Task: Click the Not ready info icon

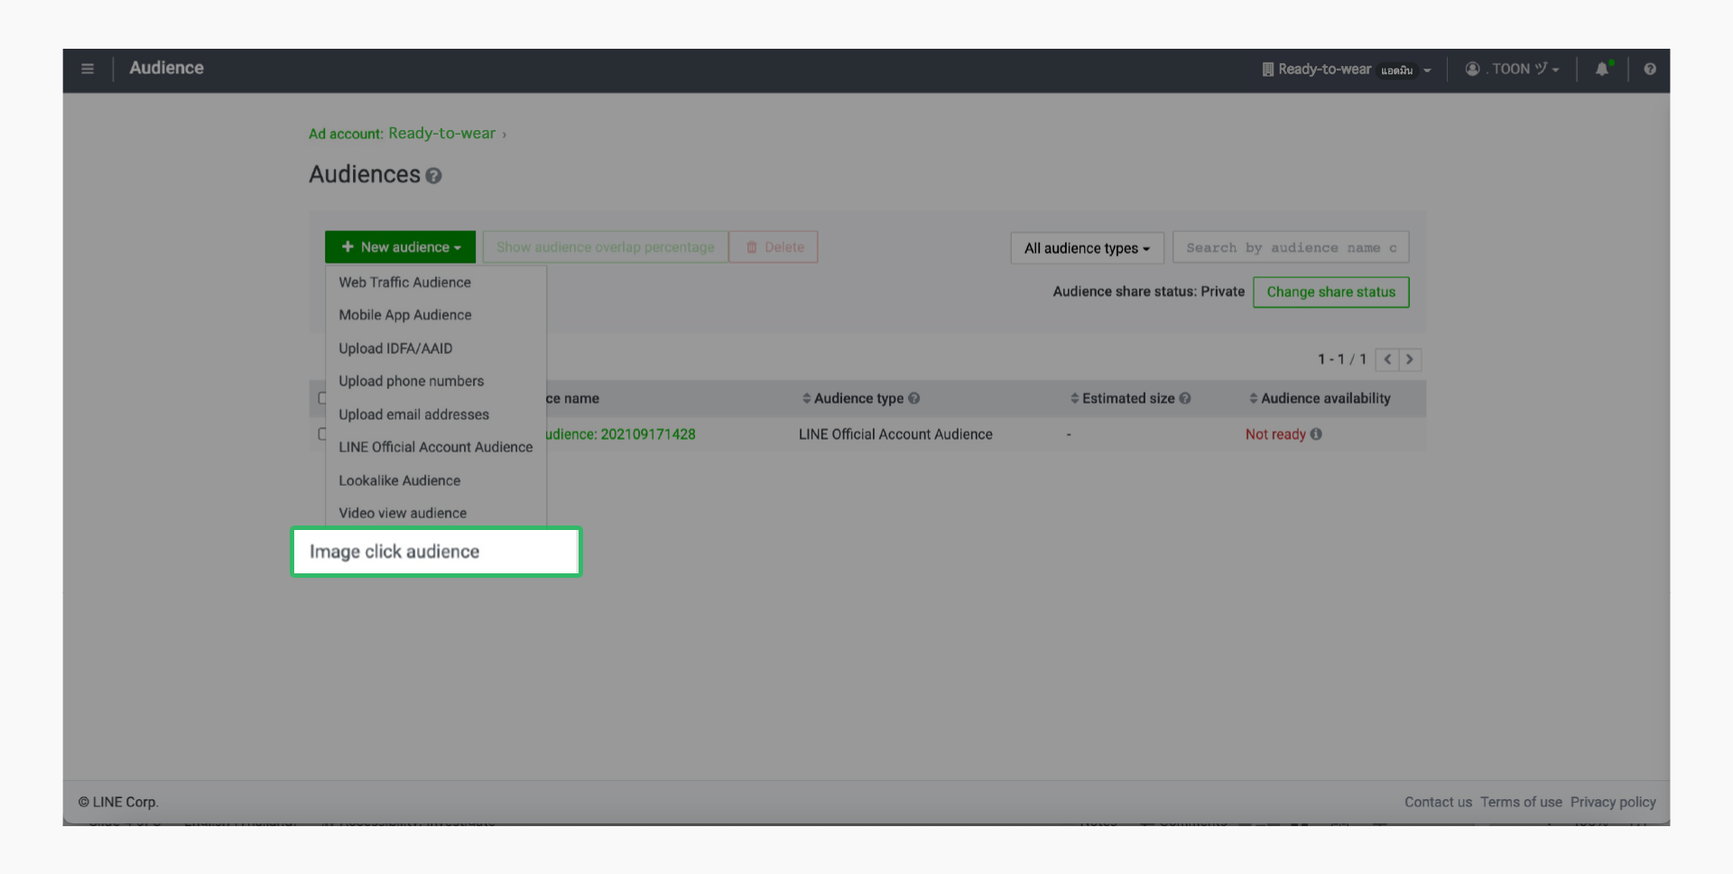Action: [x=1316, y=434]
